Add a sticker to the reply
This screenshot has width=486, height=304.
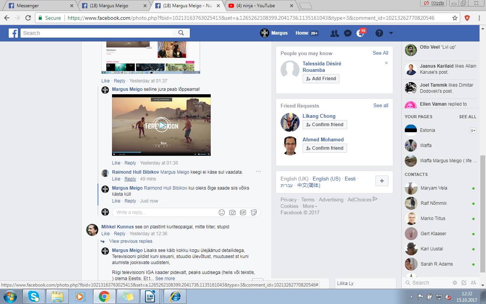[254, 212]
